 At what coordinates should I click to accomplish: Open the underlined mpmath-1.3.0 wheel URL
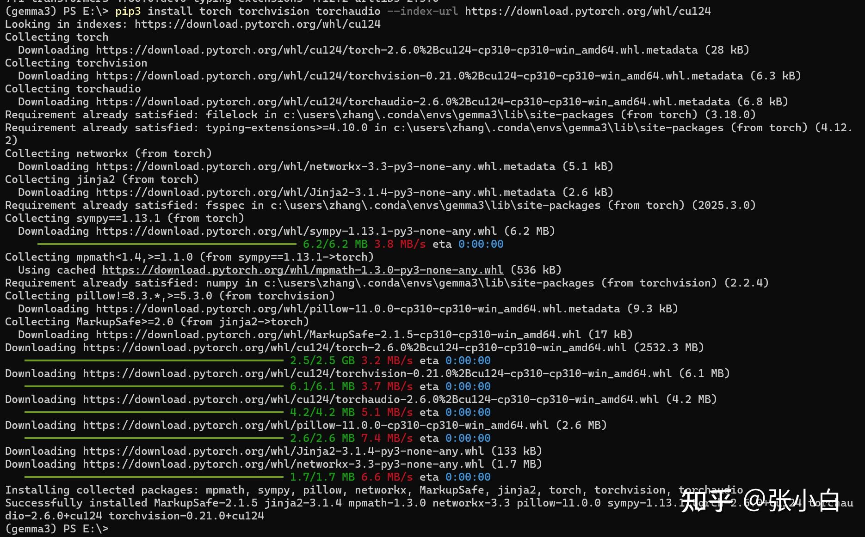(x=303, y=270)
